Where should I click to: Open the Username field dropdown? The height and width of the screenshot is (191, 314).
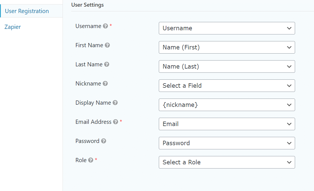pyautogui.click(x=227, y=28)
